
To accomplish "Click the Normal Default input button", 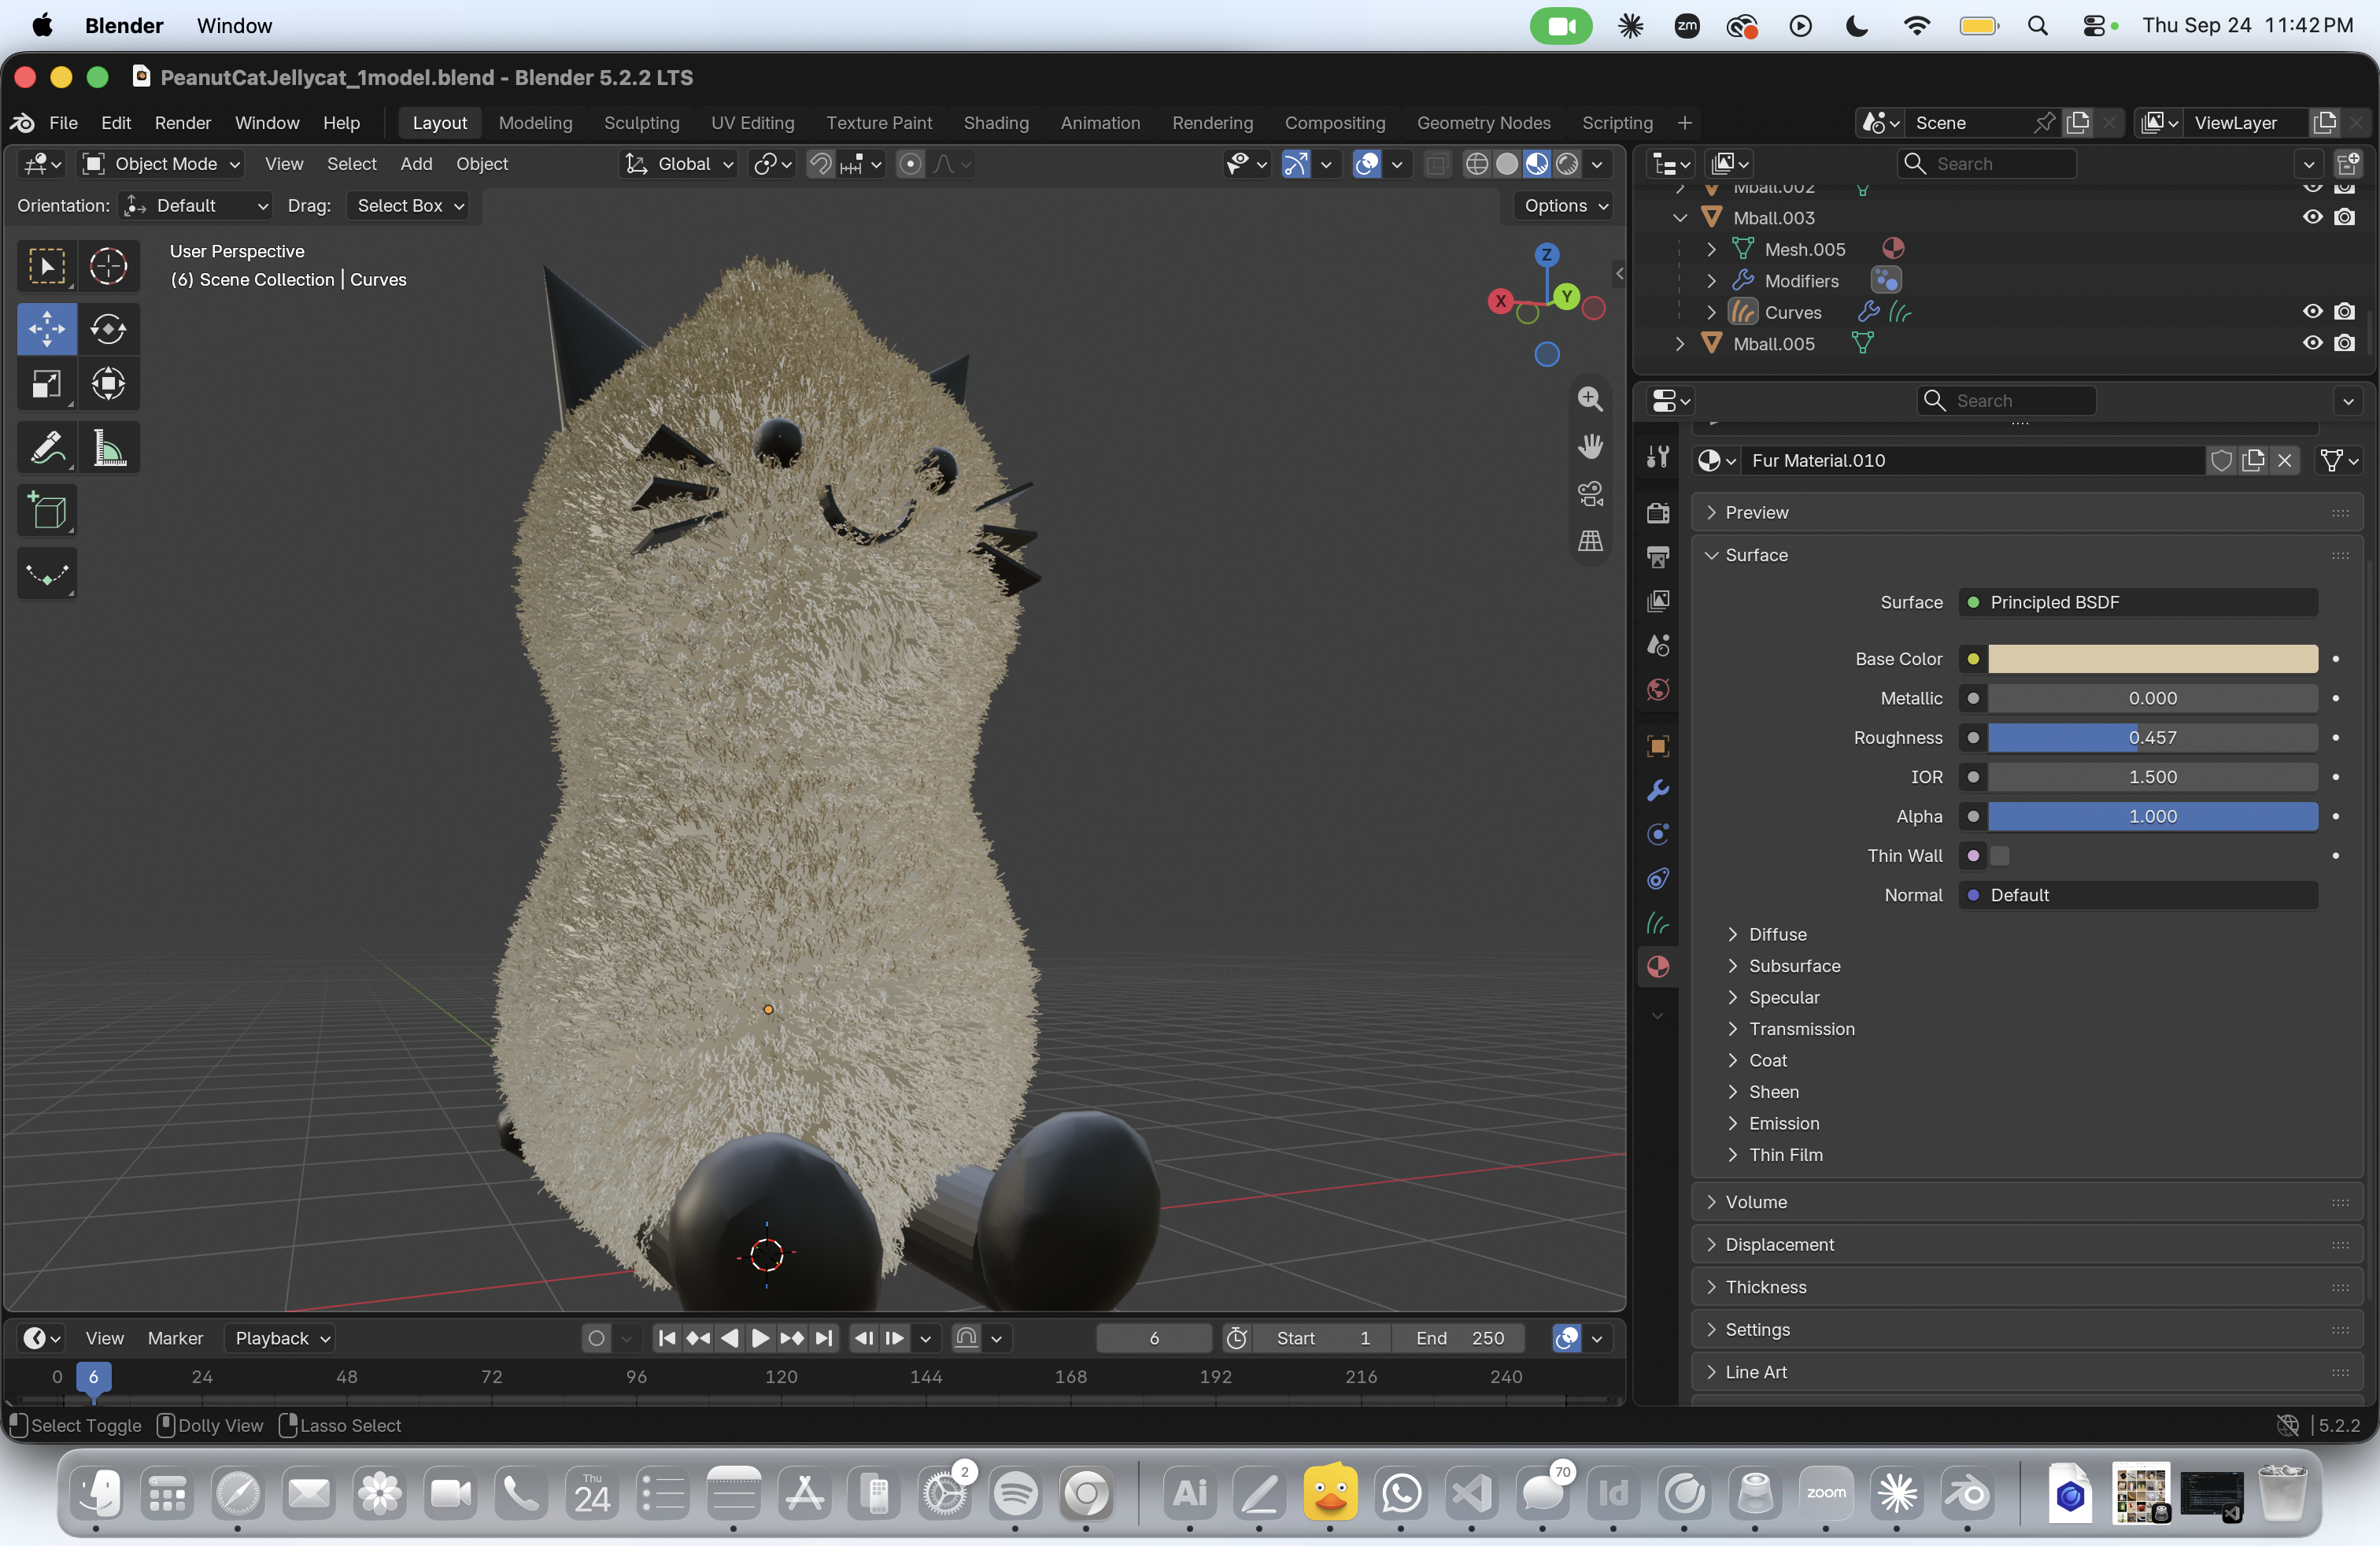I will pos(2137,895).
